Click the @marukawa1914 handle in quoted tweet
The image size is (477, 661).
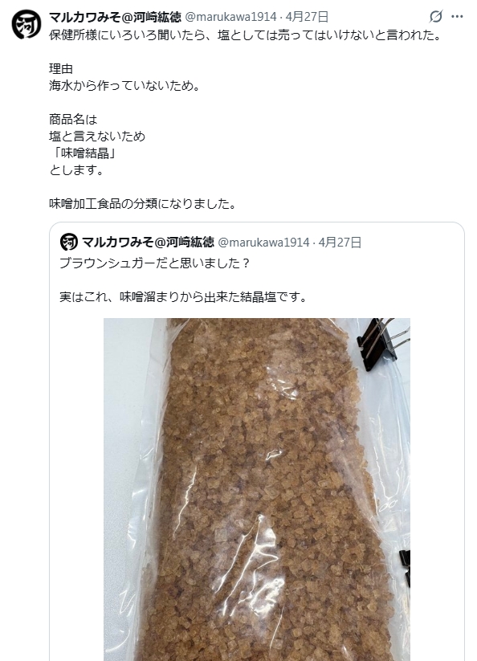tap(263, 243)
